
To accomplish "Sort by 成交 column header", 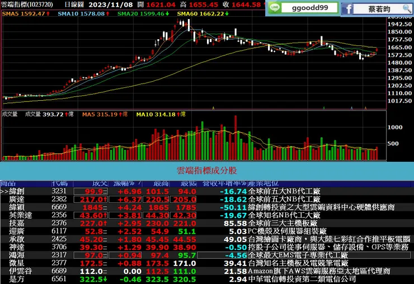I will [x=100, y=183].
